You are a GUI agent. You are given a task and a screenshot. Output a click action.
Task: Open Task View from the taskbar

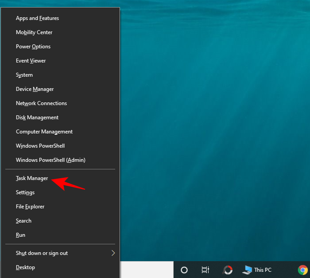205,270
